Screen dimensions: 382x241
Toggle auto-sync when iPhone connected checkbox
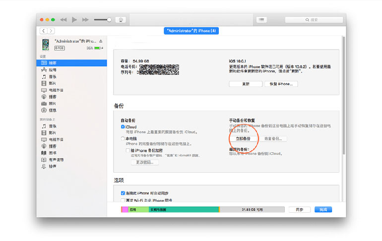click(123, 192)
